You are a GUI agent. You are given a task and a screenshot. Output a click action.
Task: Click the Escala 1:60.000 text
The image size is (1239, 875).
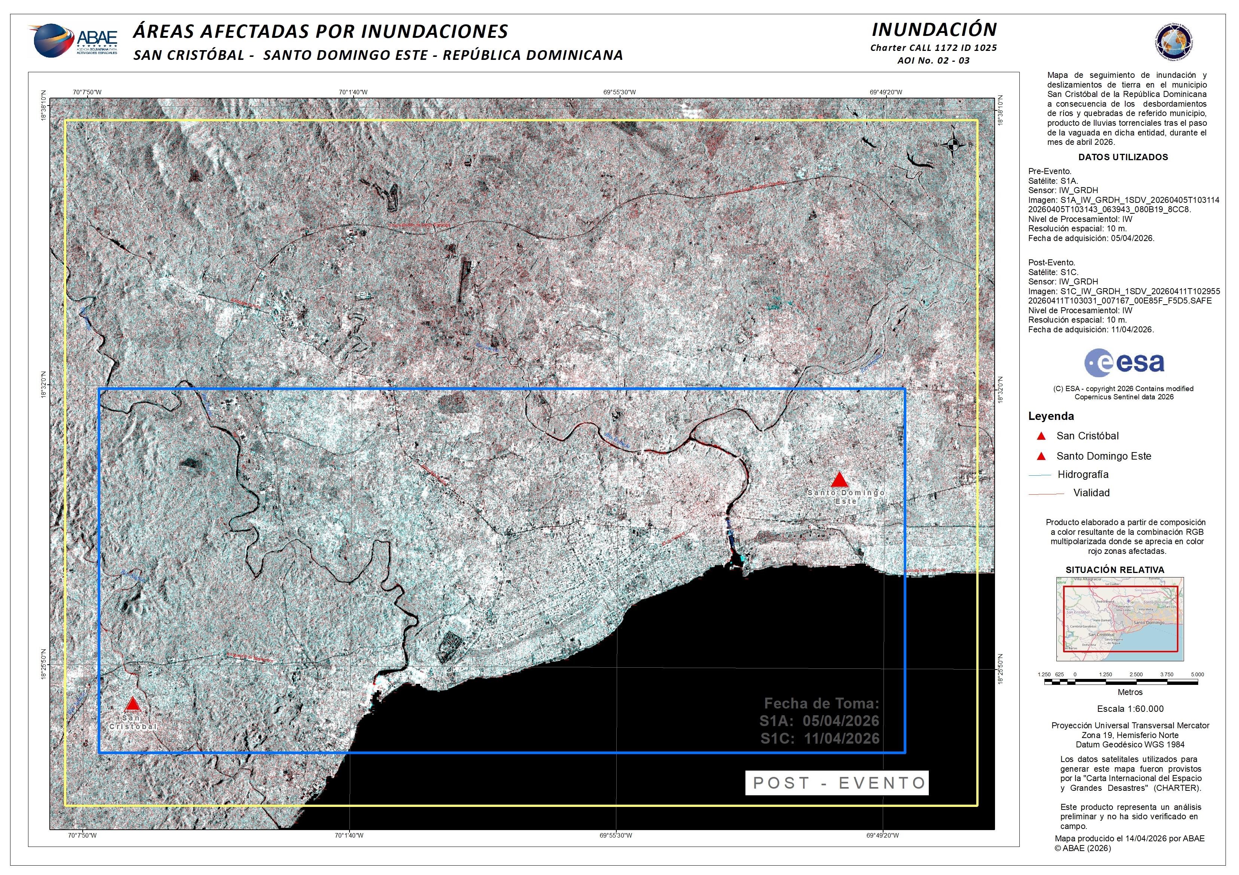(x=1130, y=709)
